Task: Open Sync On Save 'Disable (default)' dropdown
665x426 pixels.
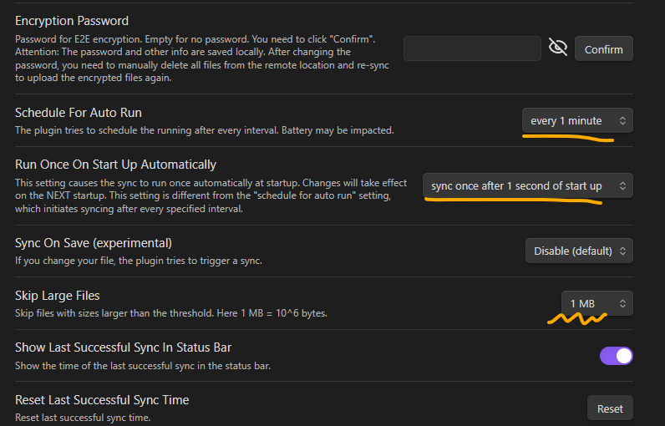Action: tap(579, 251)
